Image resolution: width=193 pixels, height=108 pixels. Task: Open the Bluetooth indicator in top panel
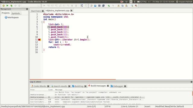(134, 1)
